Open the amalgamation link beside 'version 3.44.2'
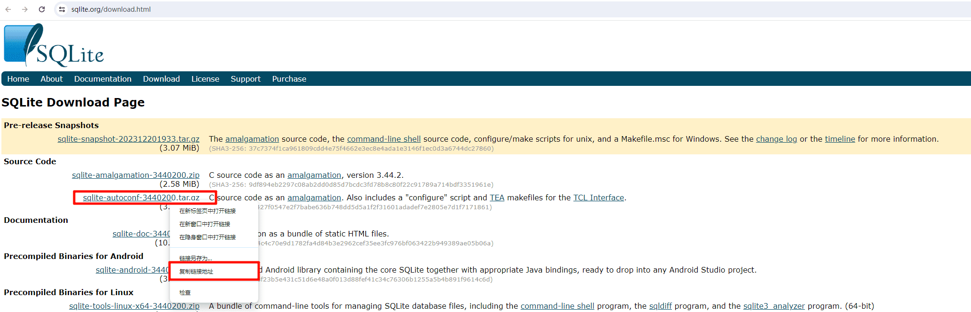This screenshot has height=312, width=971. [314, 175]
